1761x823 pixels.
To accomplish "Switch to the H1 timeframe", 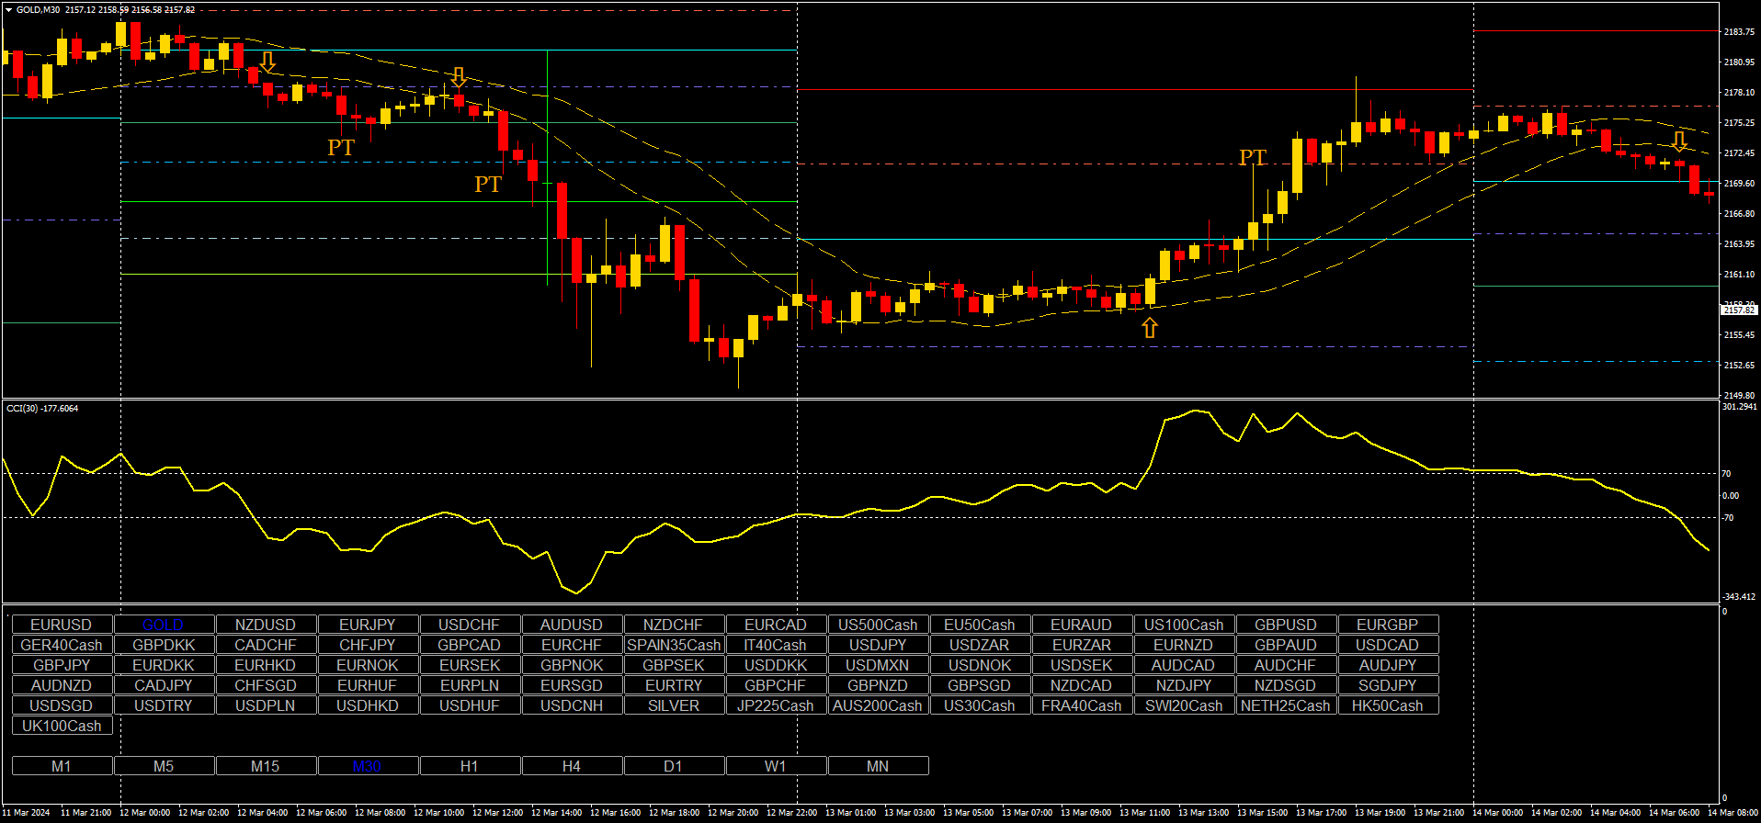I will [x=469, y=766].
